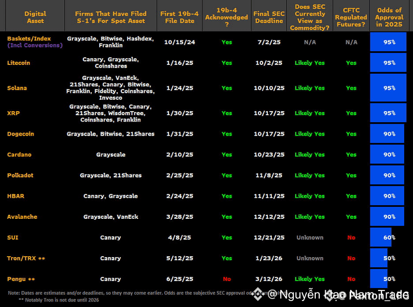413x307 pixels.
Task: Click the "2/10/25" file date
Action: click(x=180, y=154)
